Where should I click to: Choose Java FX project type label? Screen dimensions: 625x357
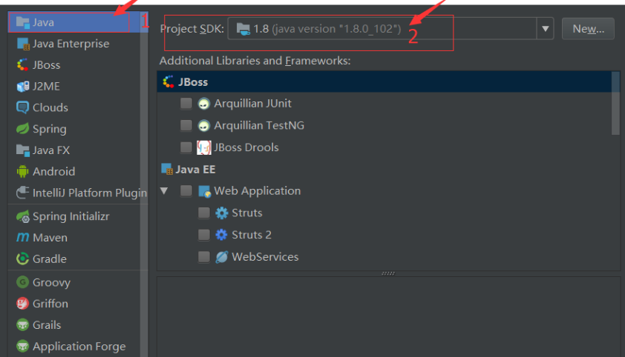[x=51, y=150]
